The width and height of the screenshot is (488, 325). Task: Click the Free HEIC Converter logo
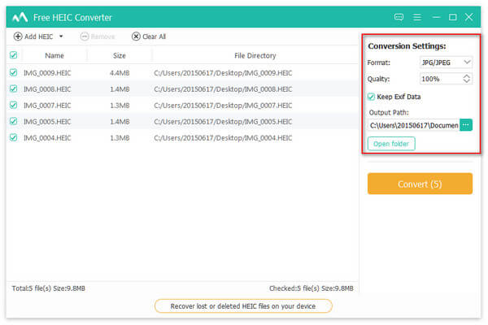tap(20, 17)
